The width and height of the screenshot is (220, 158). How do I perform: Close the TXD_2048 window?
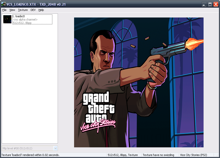click(x=216, y=4)
